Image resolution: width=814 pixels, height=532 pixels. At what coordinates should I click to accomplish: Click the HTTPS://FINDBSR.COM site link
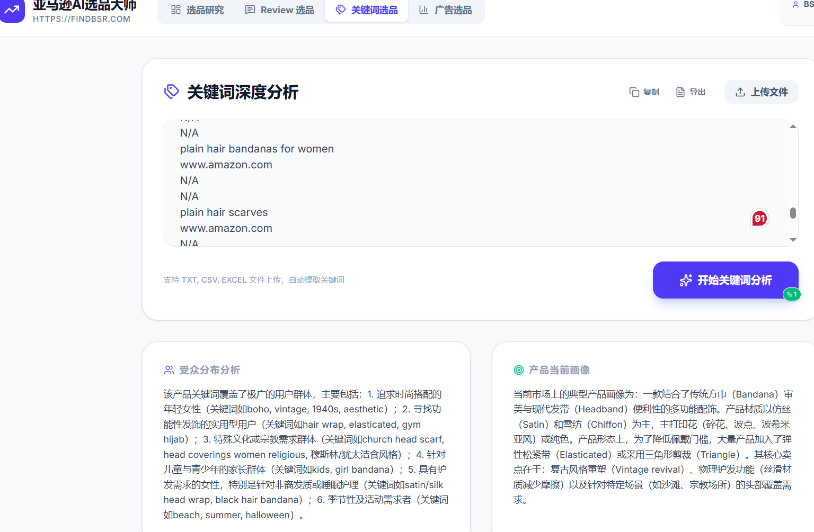pos(82,19)
